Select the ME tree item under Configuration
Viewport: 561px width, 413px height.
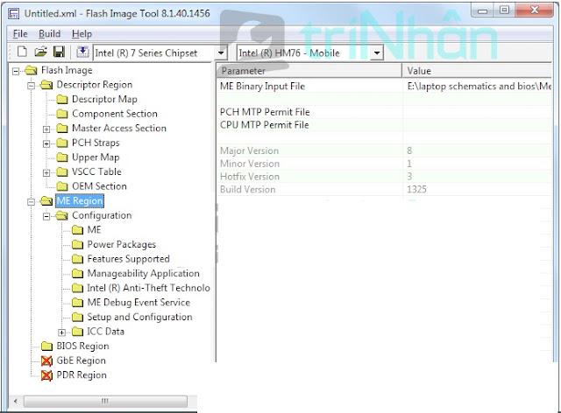(94, 230)
